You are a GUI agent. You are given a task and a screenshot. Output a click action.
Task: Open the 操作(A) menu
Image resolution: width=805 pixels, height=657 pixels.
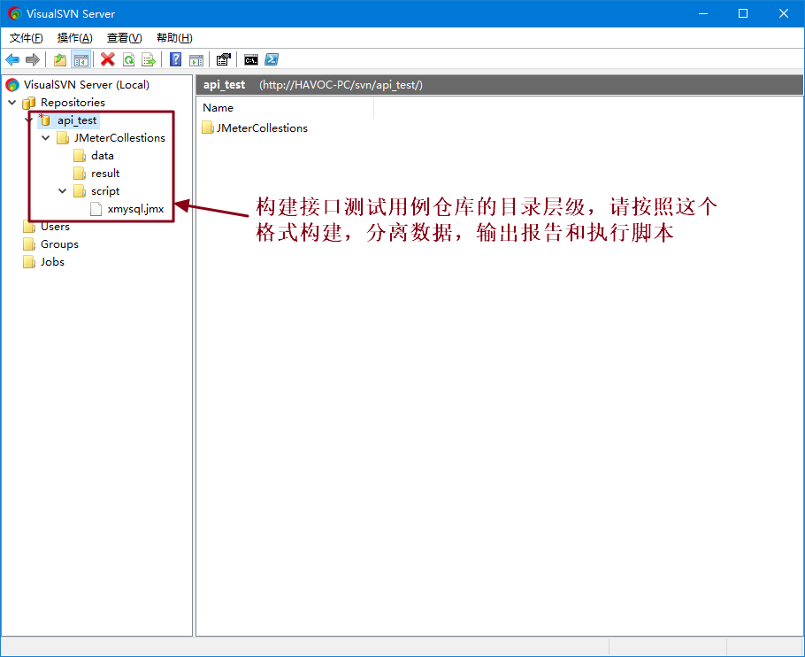coord(75,38)
